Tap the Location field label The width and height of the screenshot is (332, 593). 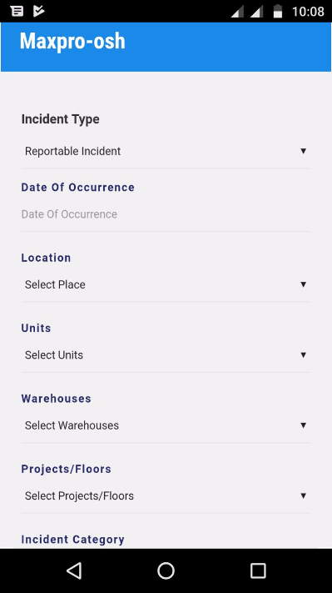[46, 258]
